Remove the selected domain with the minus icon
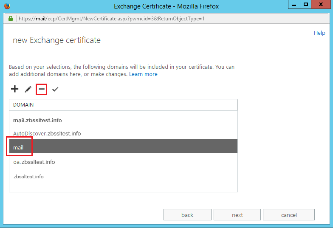 [x=41, y=89]
